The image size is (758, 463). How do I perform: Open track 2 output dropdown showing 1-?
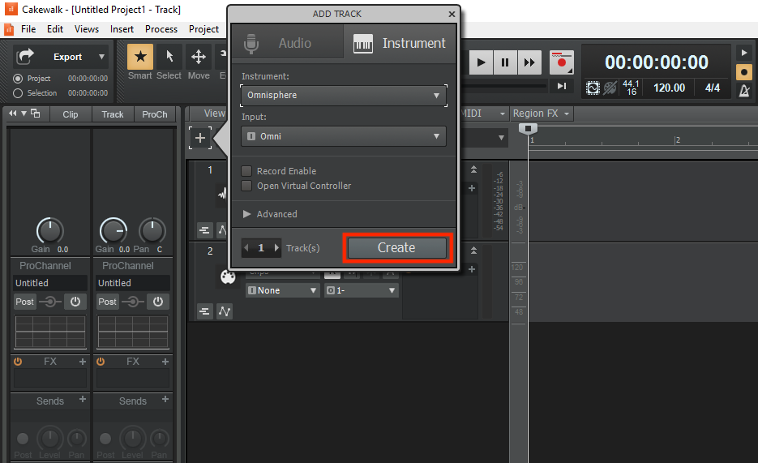pyautogui.click(x=362, y=290)
